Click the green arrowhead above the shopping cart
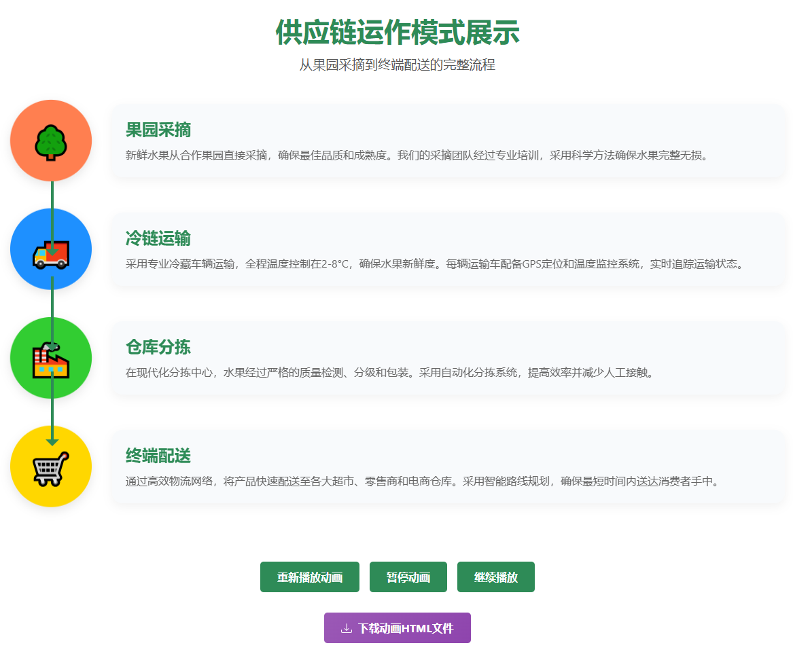 52,442
